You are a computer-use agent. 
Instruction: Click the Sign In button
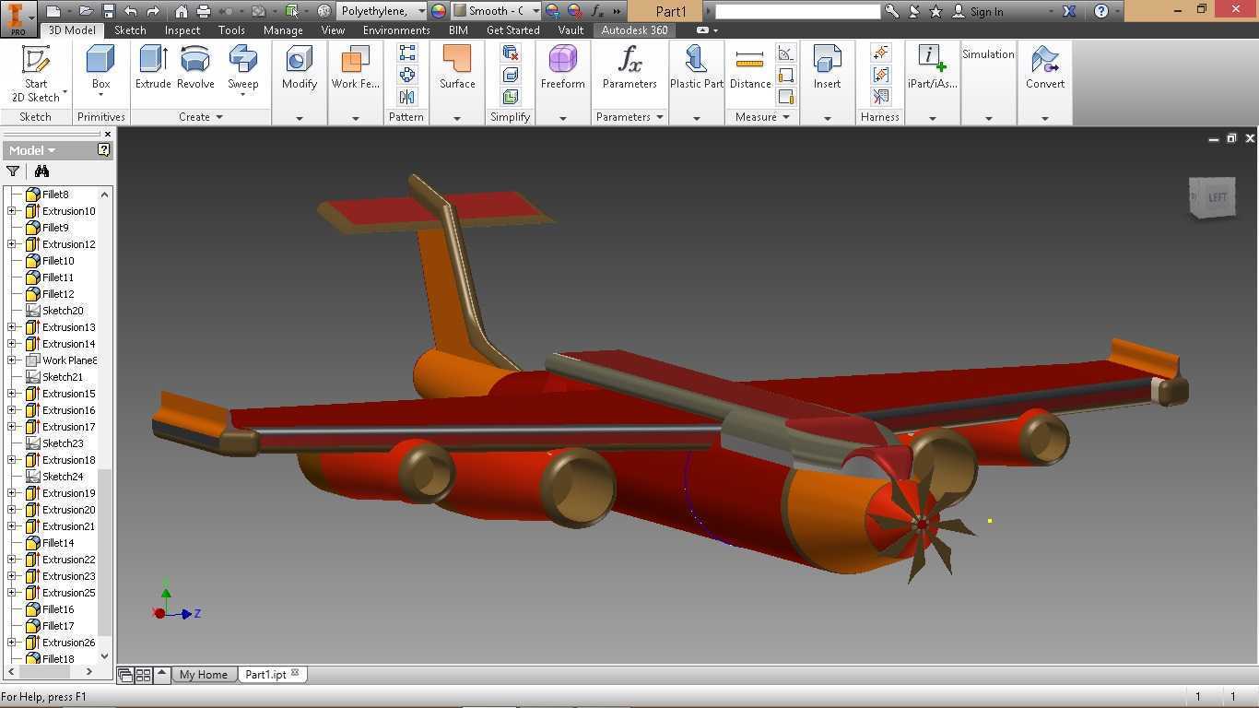978,11
